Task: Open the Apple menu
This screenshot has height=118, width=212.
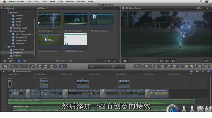Action: point(5,2)
